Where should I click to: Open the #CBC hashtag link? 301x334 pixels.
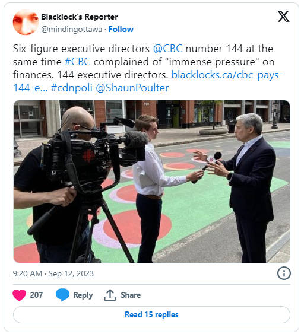[78, 62]
